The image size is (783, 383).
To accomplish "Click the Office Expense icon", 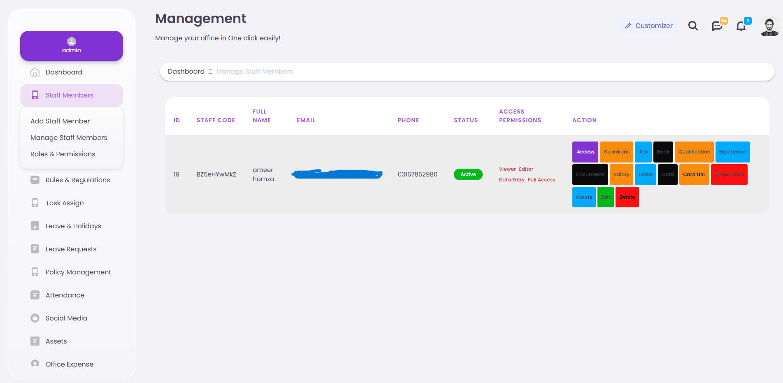I will tap(35, 364).
